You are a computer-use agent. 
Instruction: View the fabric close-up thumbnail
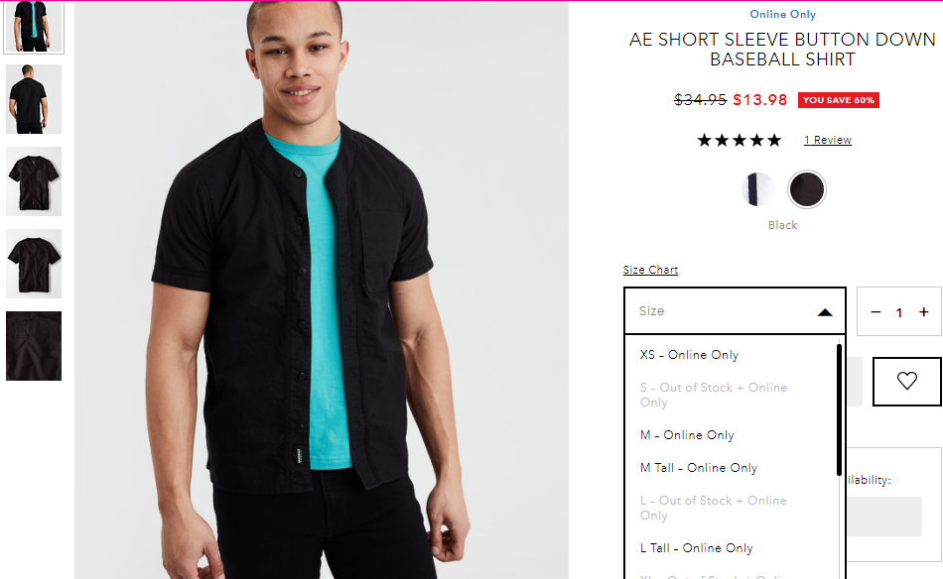(34, 346)
